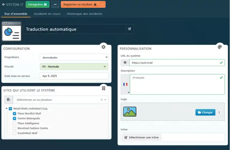Image resolution: width=230 pixels, height=150 pixels.
Task: Click the Place Intelligence label
Action: [x=28, y=123]
